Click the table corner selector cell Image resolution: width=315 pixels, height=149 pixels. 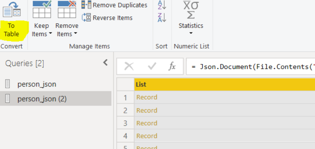point(125,84)
